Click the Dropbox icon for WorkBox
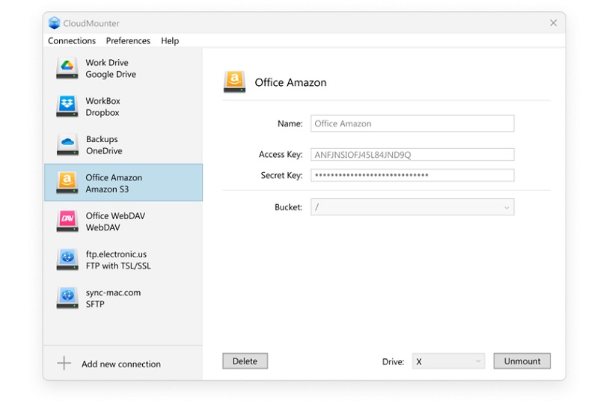 pyautogui.click(x=67, y=106)
